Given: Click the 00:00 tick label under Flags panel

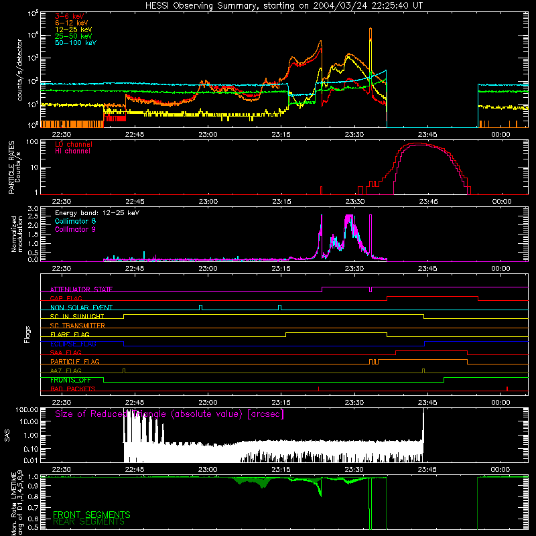Looking at the screenshot, I should [500, 403].
